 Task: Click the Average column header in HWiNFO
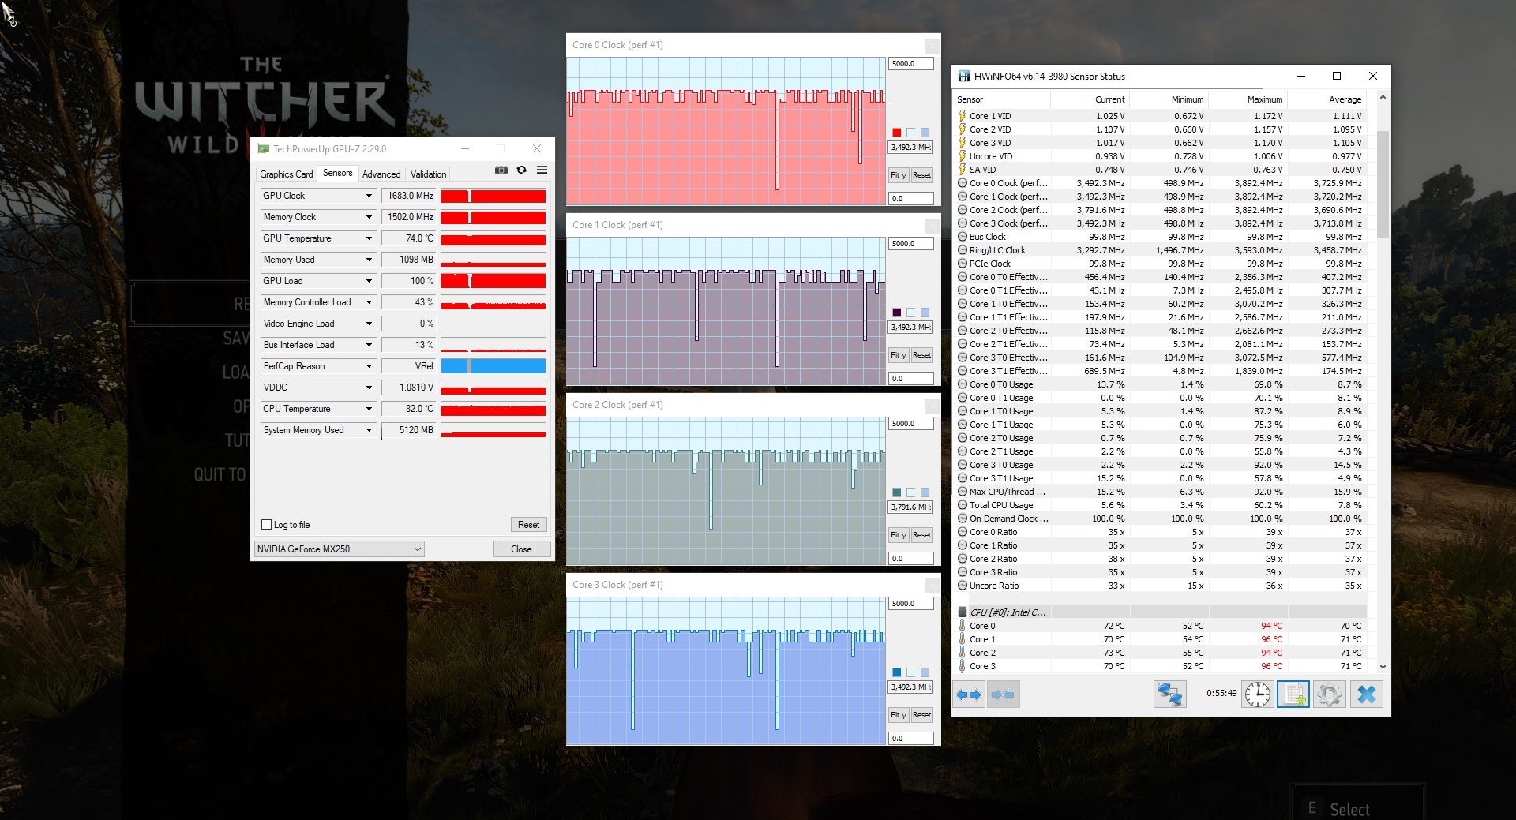click(1326, 99)
